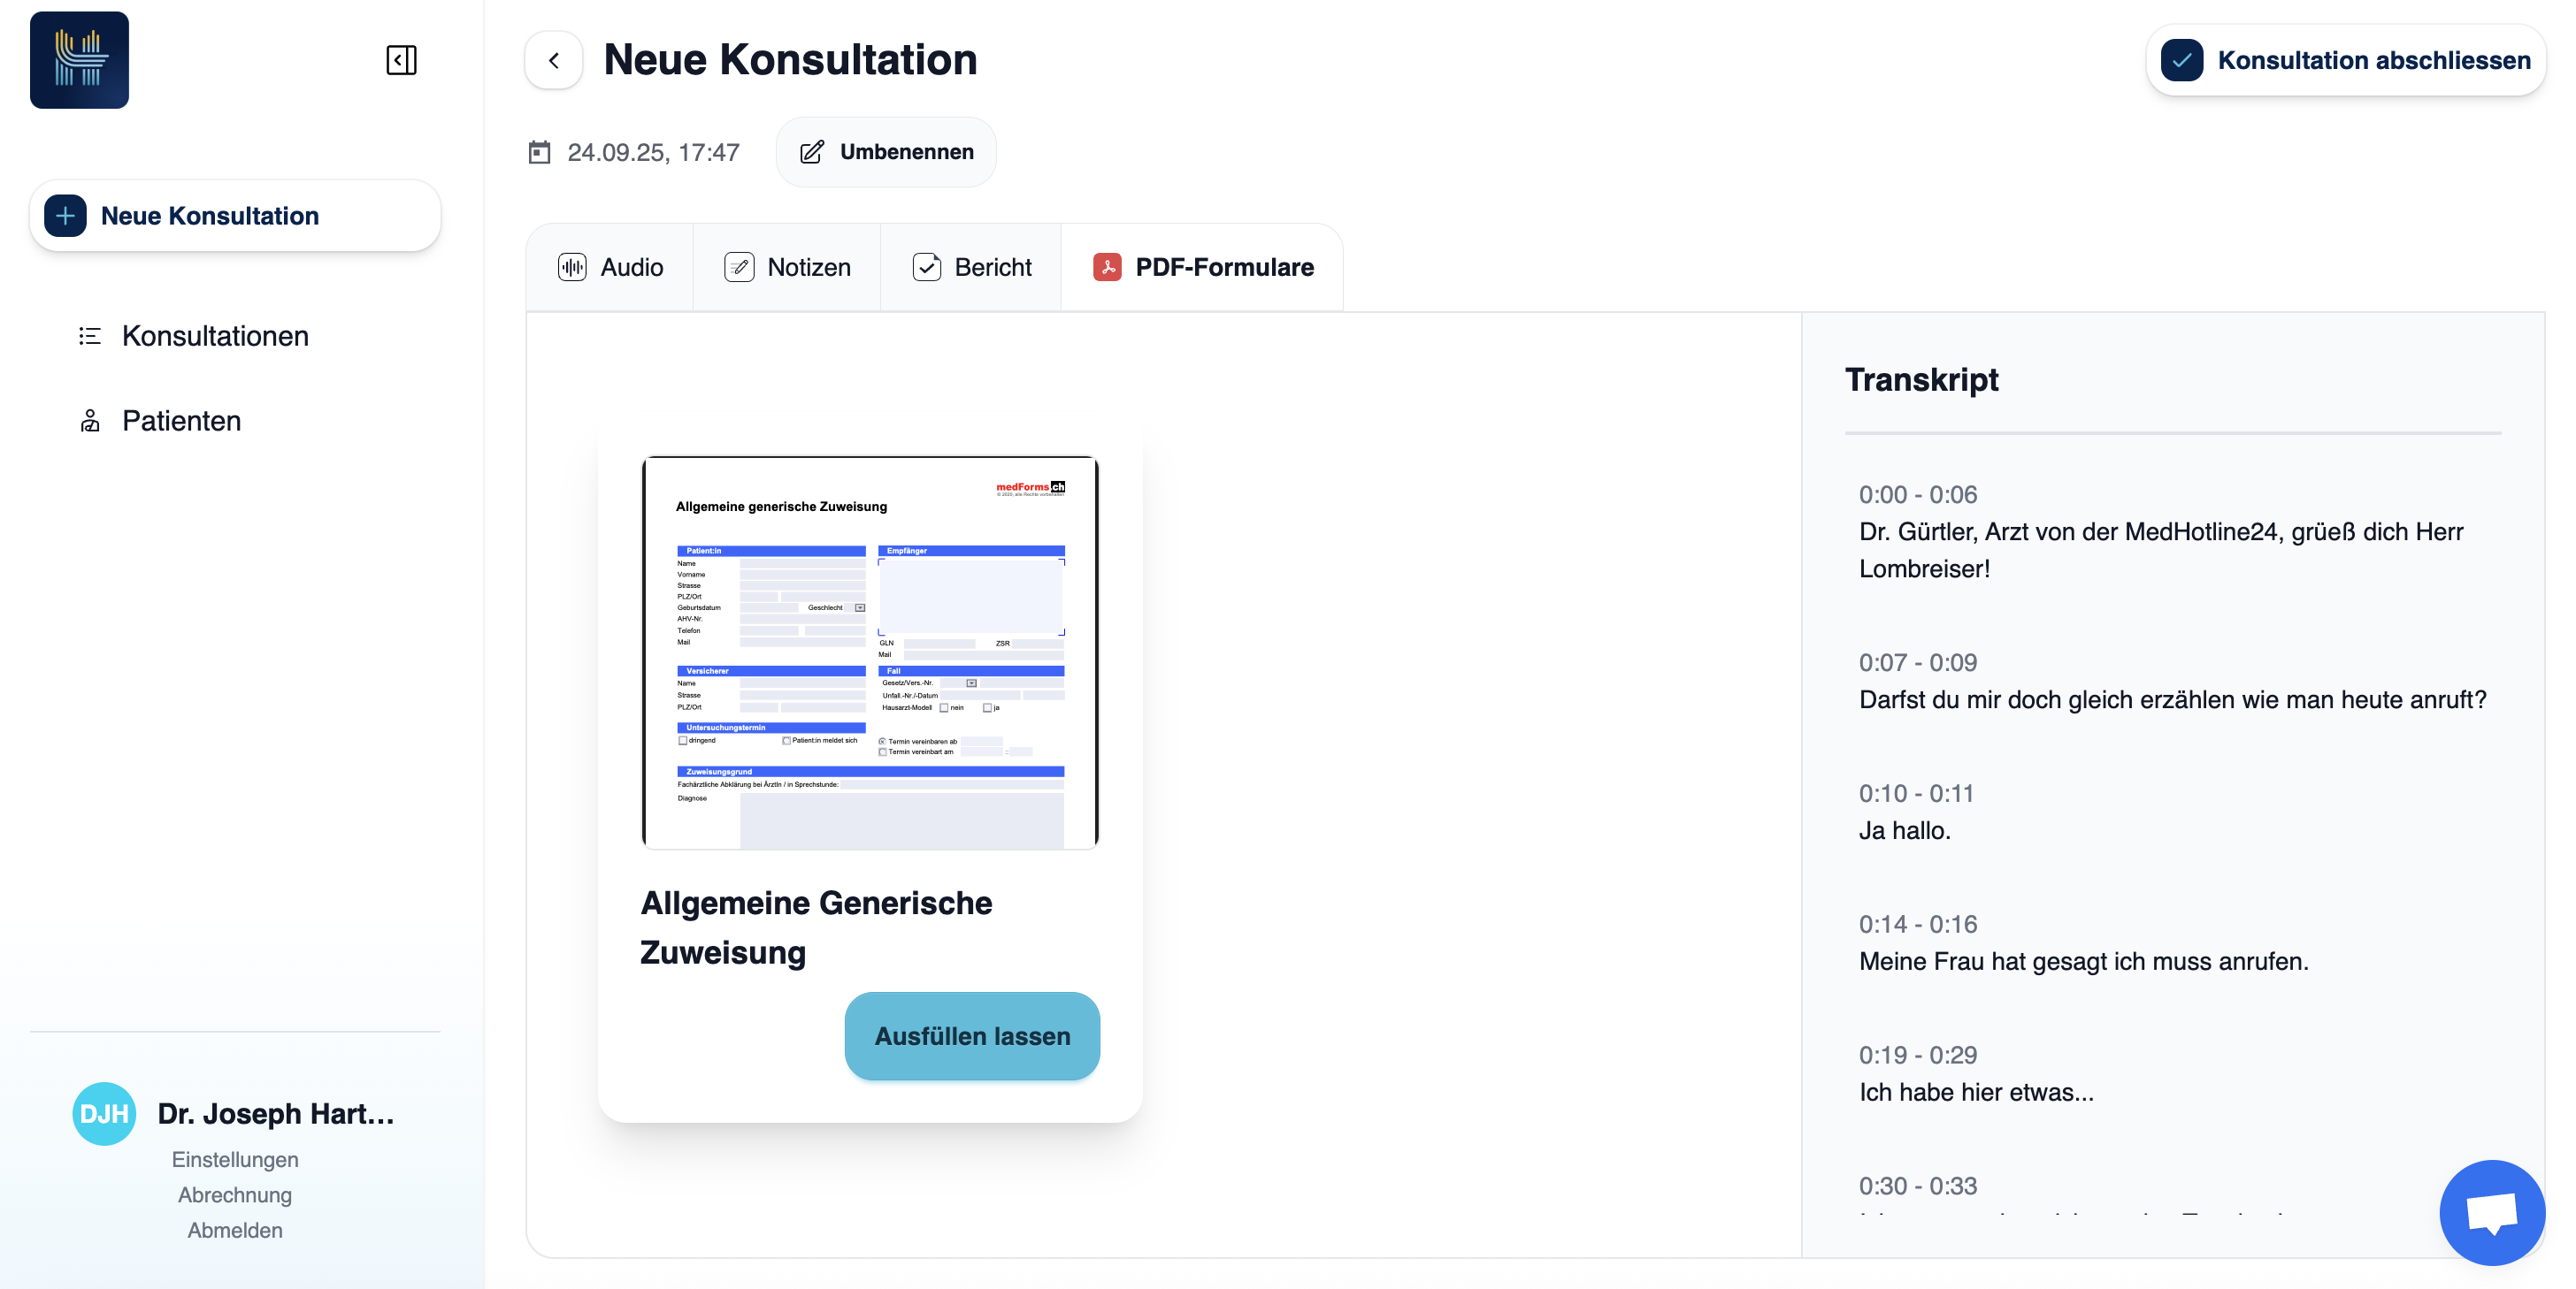Click the back arrow button

point(553,60)
